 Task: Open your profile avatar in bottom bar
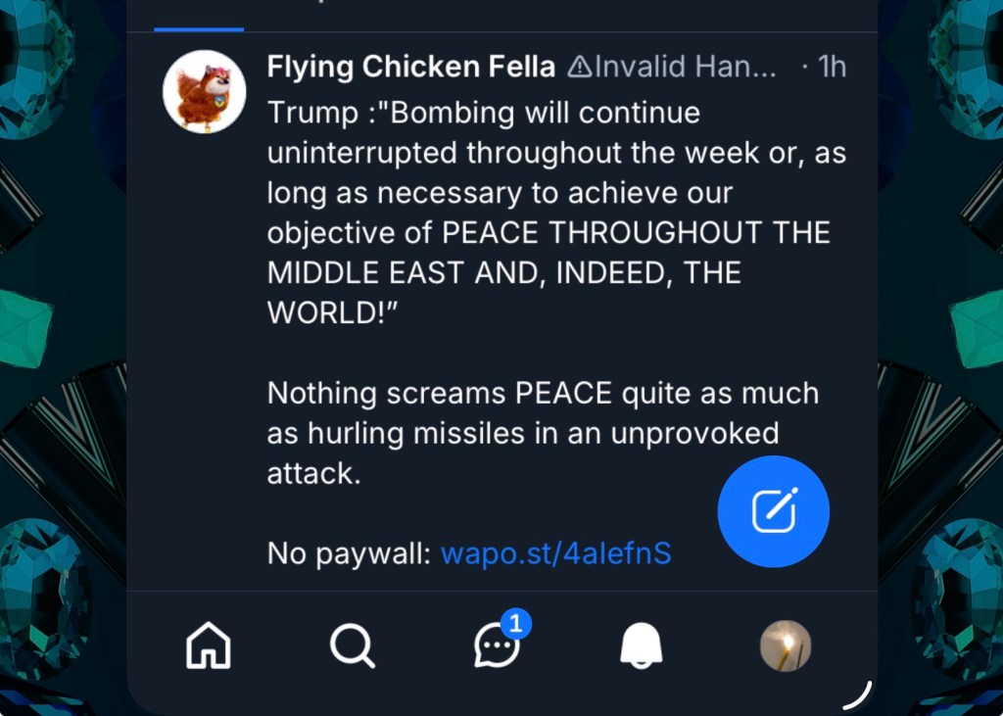point(786,646)
